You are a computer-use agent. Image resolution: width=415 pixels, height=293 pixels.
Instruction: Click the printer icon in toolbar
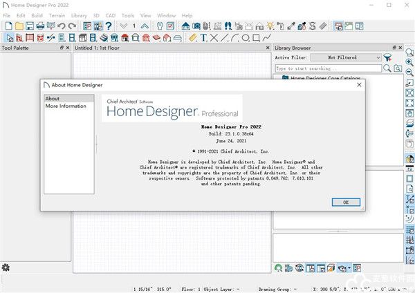coord(40,26)
